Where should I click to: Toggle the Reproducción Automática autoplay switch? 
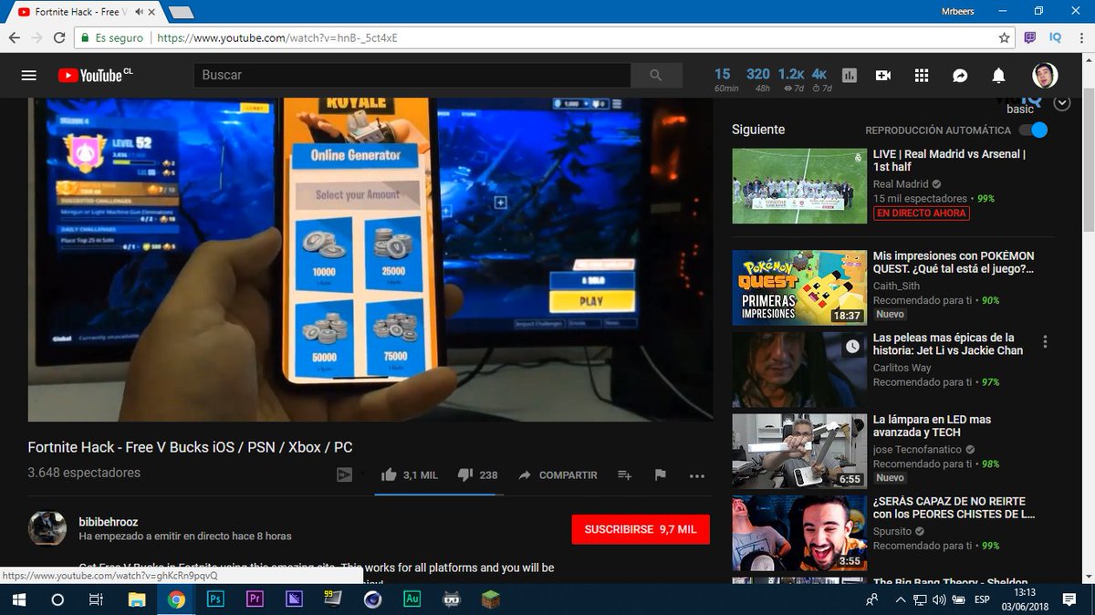pyautogui.click(x=1033, y=130)
